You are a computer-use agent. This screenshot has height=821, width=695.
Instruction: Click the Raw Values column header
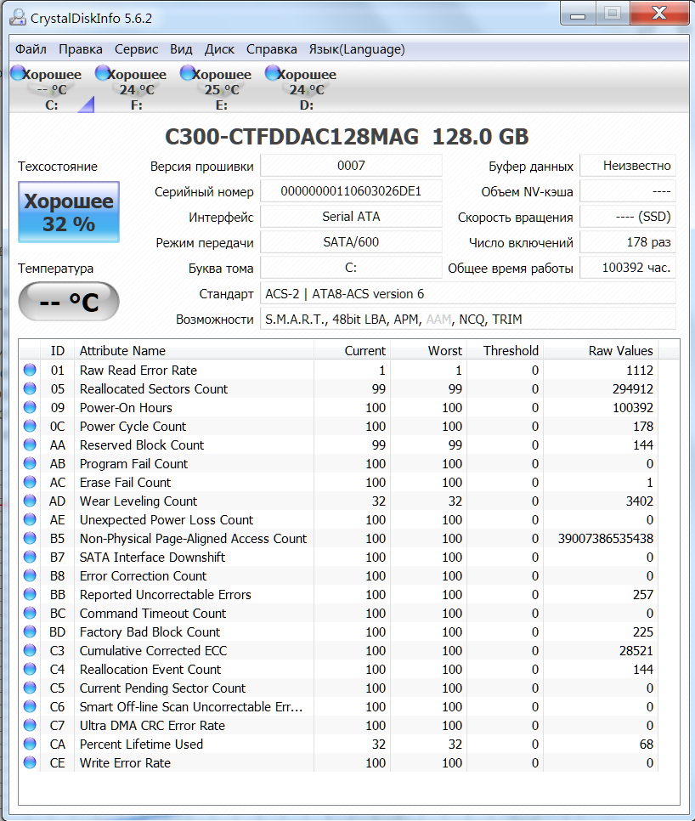click(x=620, y=350)
